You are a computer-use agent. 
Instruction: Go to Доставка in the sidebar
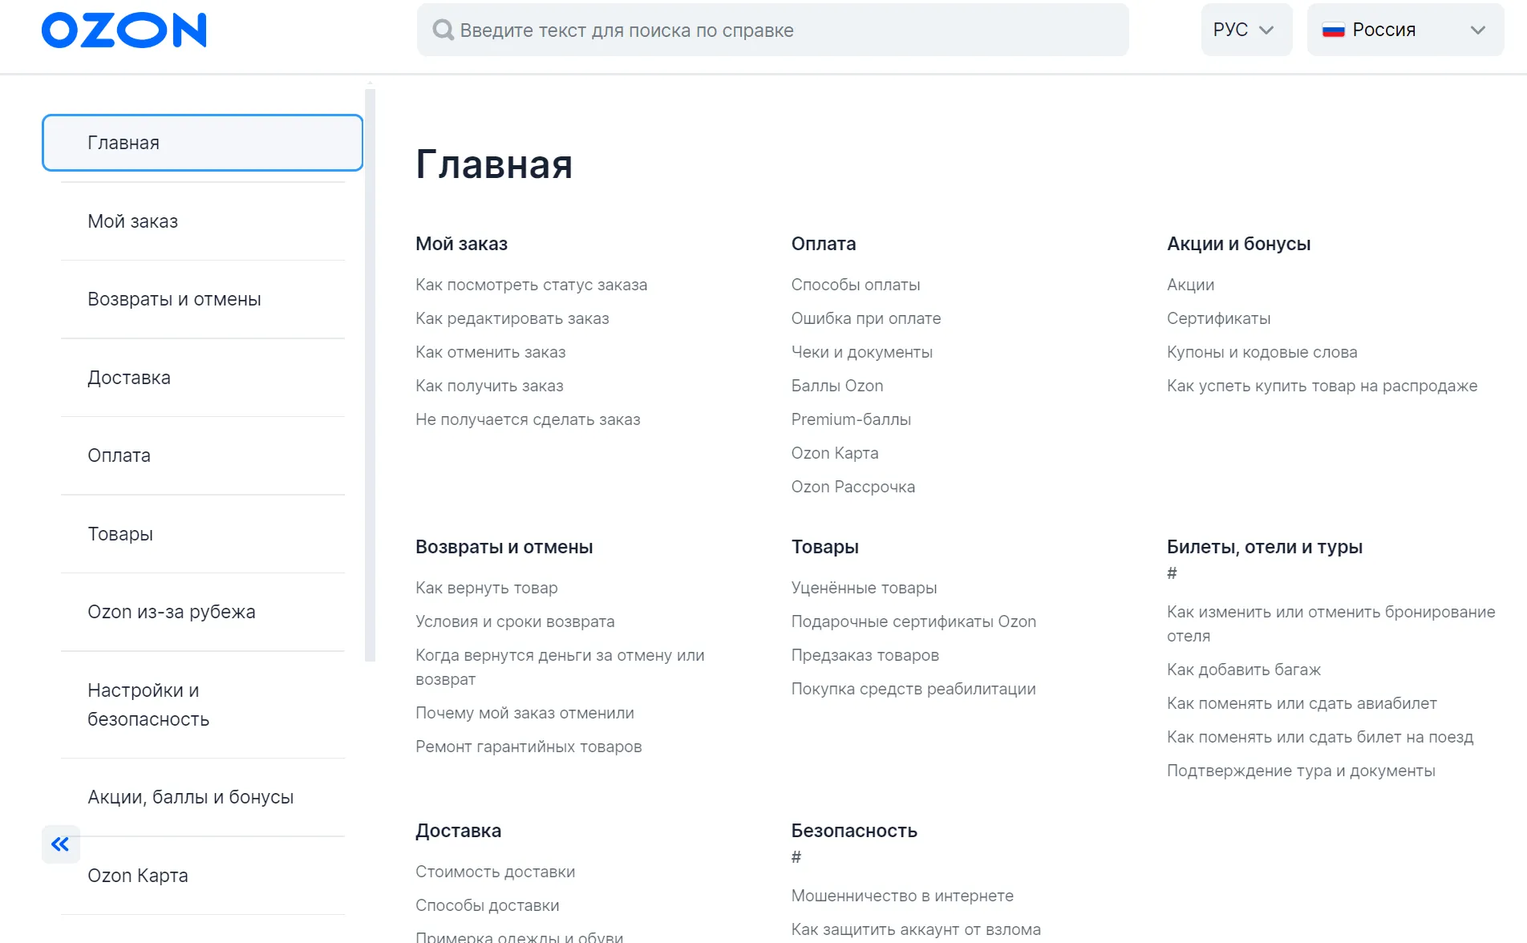129,378
